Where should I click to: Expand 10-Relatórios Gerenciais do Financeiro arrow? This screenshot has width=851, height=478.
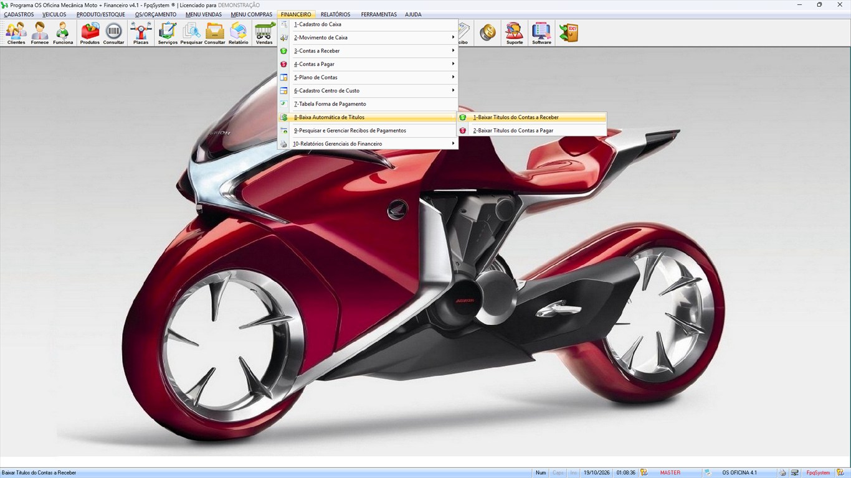click(x=453, y=144)
